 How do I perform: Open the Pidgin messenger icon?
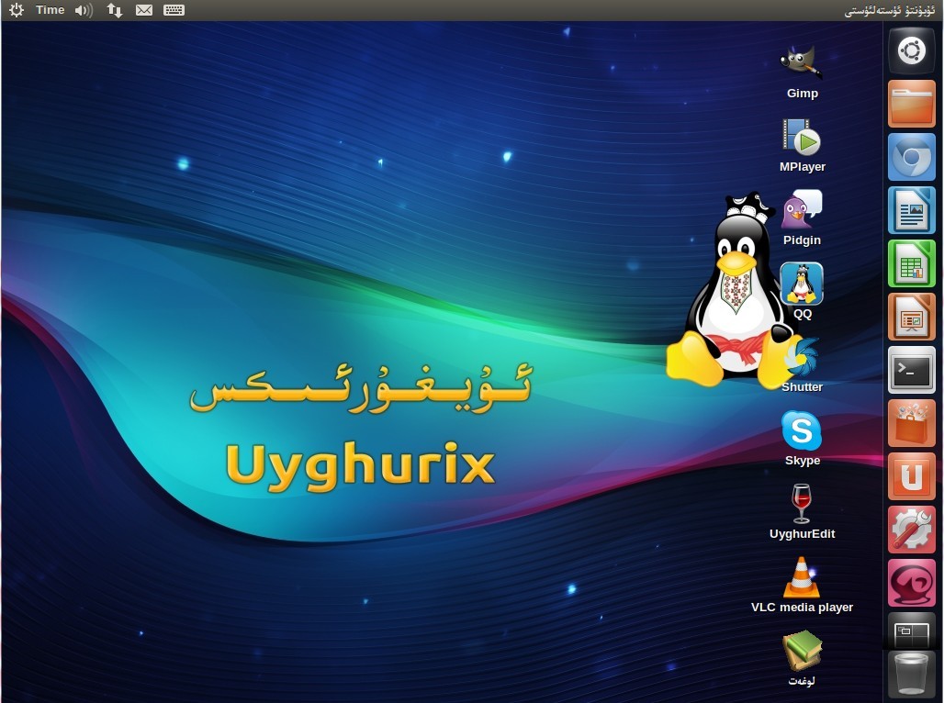click(802, 209)
